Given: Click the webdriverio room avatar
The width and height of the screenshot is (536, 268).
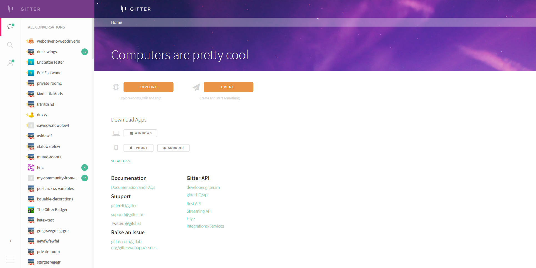Looking at the screenshot, I should tap(31, 41).
